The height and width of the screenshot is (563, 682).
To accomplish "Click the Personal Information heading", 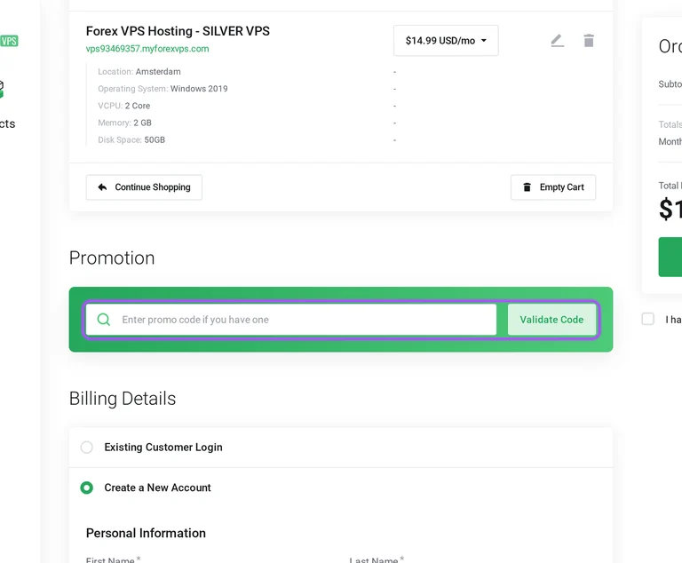I will coord(146,533).
